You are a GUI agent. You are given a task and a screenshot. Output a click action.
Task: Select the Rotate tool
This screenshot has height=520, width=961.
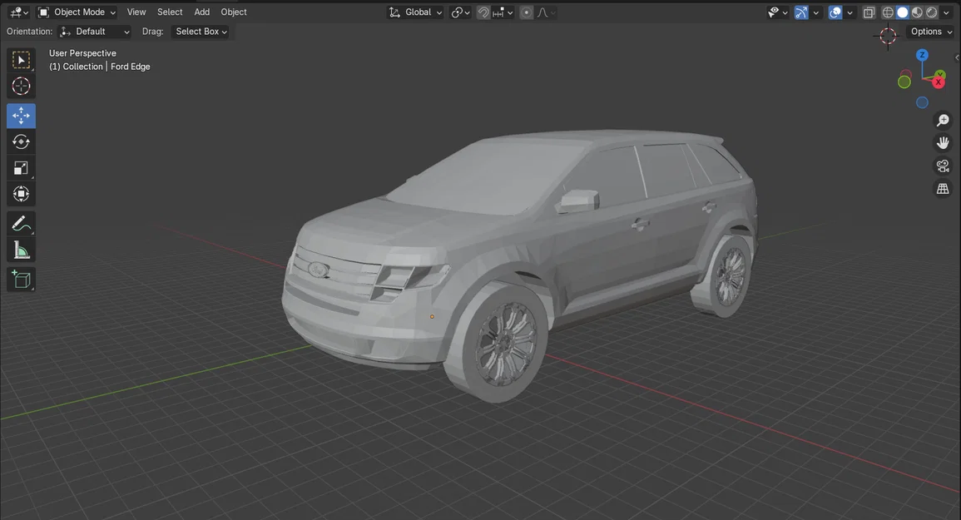click(x=21, y=141)
